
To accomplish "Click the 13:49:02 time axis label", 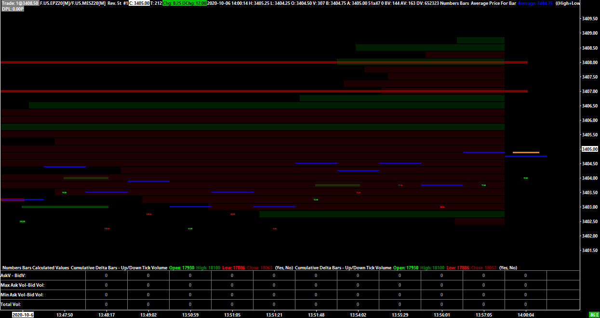I will pyautogui.click(x=148, y=315).
